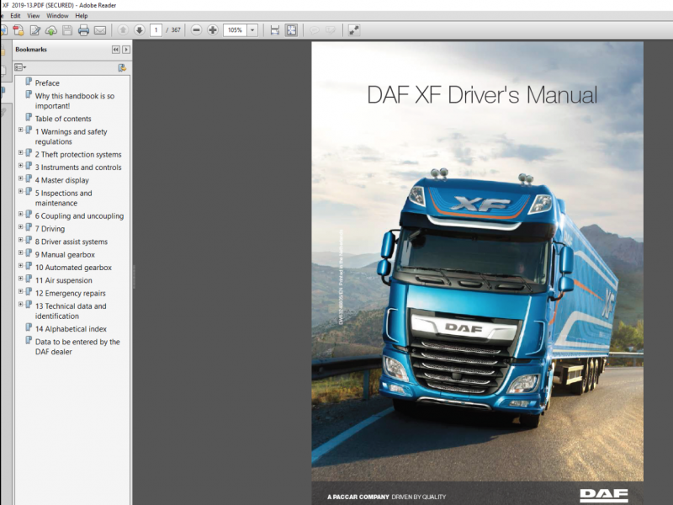The height and width of the screenshot is (505, 673).
Task: Click the highlight text icon
Action: 330,30
